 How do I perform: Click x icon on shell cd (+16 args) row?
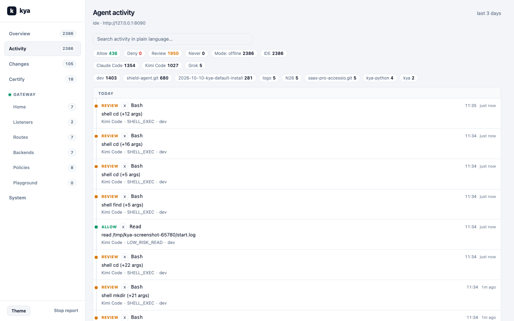click(125, 136)
